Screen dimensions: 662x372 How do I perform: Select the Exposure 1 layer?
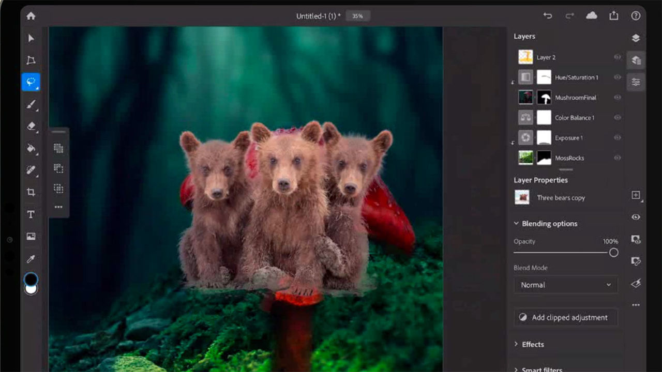[x=568, y=138]
